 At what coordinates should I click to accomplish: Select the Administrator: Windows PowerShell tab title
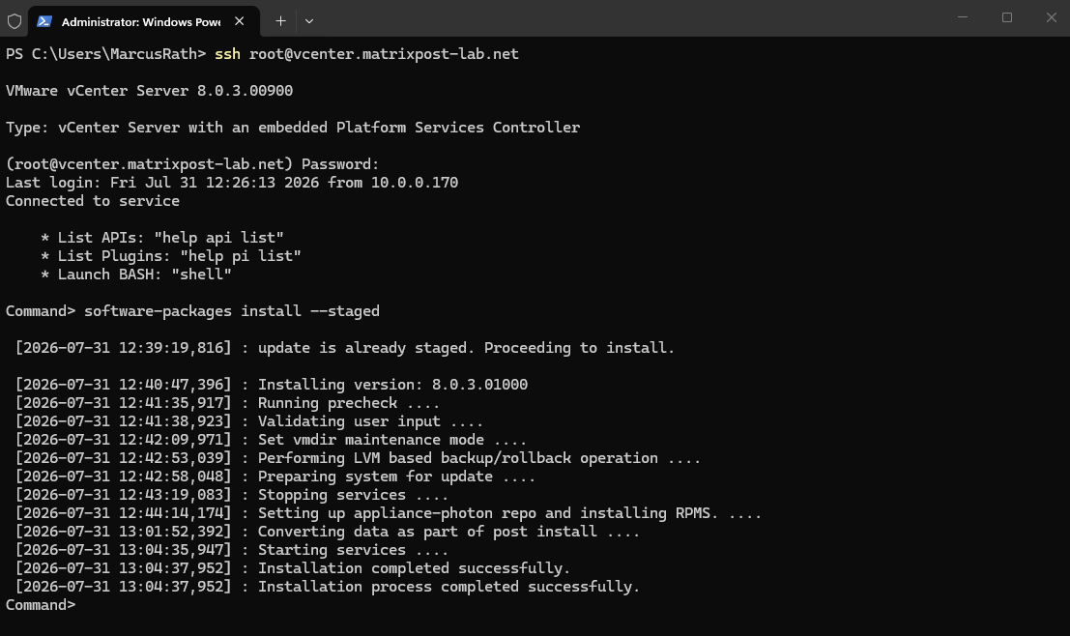pos(141,22)
